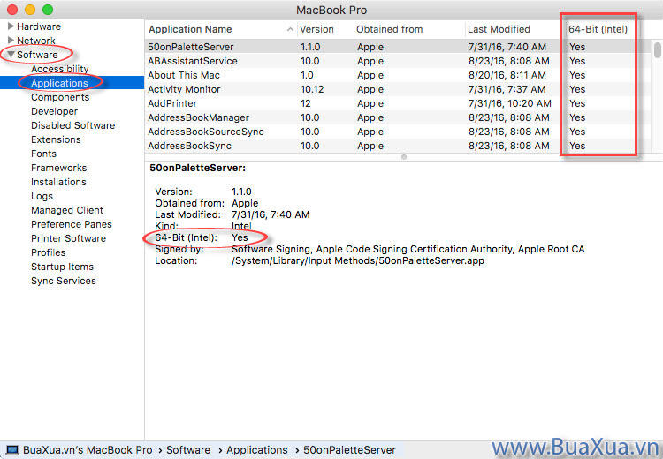Screen dimensions: 663x459
Task: Click BuaXua.vn's MacBook Pro in path bar
Action: 88,450
